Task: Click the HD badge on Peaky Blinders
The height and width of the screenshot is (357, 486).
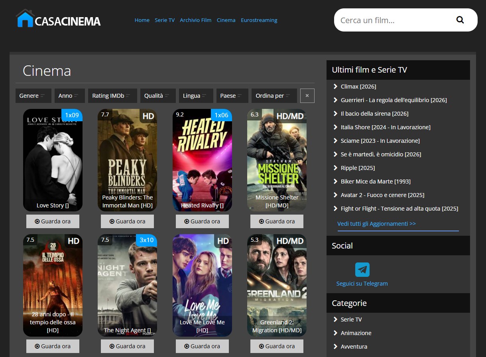Action: click(148, 116)
